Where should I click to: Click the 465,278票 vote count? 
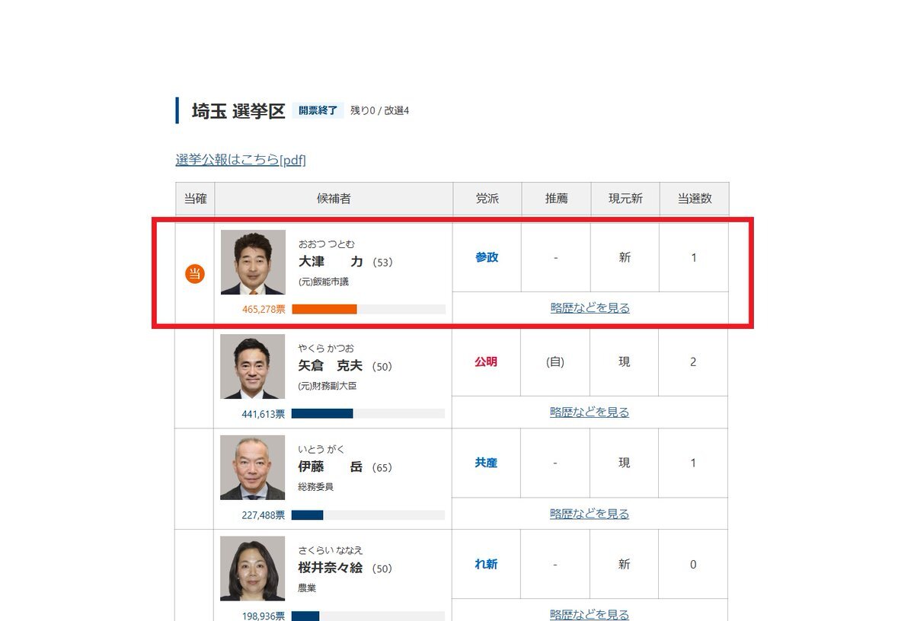(x=264, y=310)
